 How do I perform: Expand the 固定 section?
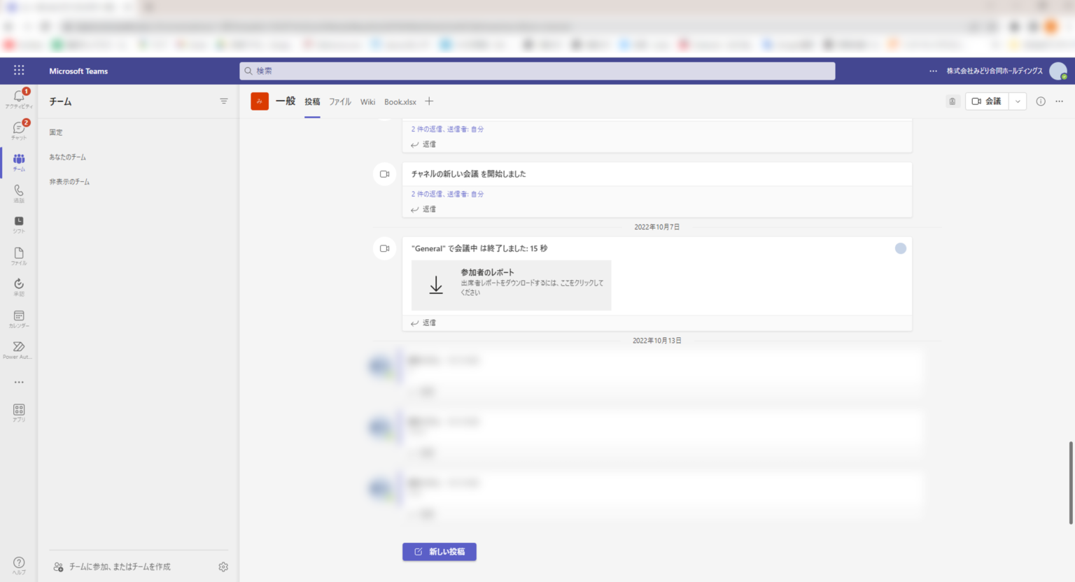[56, 132]
